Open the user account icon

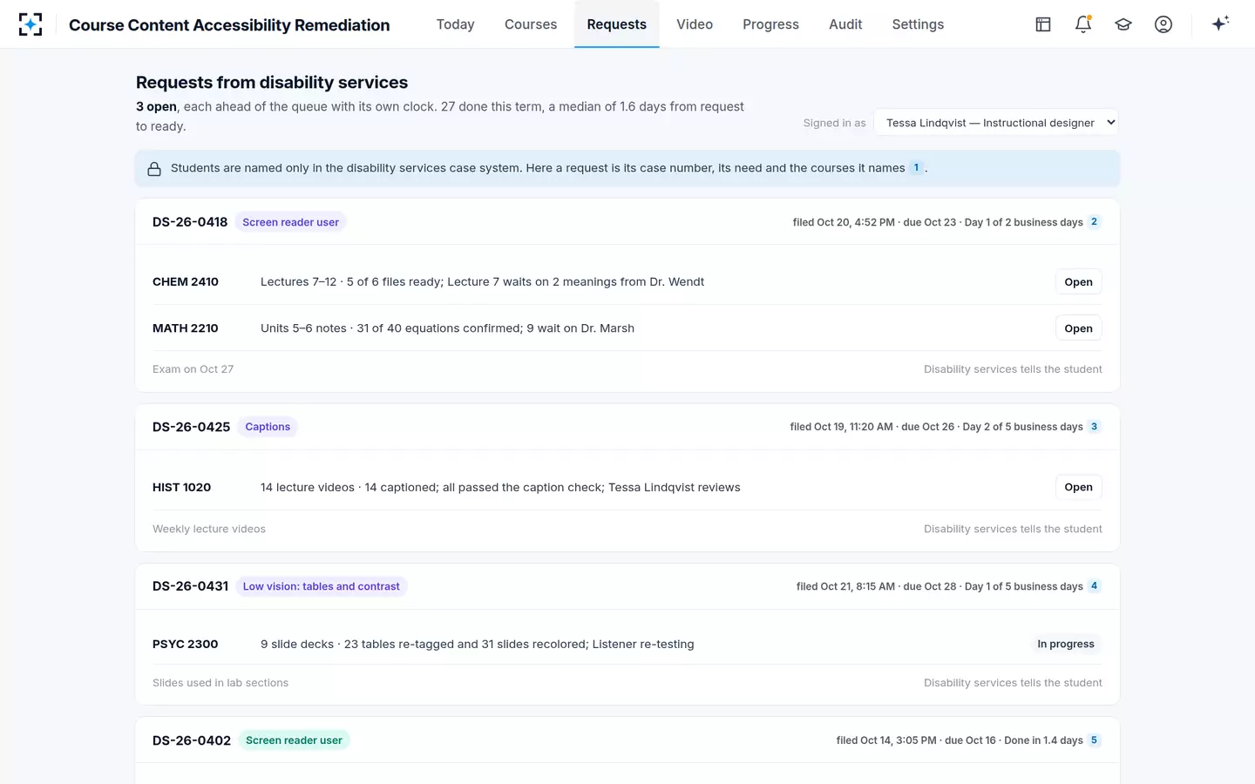pos(1163,24)
